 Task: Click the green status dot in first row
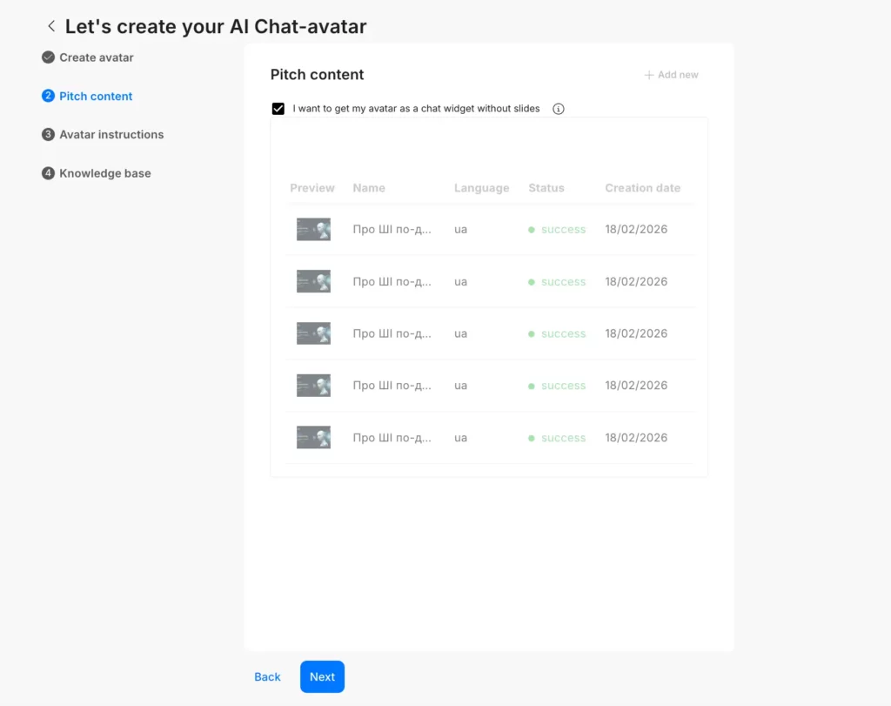pyautogui.click(x=532, y=230)
